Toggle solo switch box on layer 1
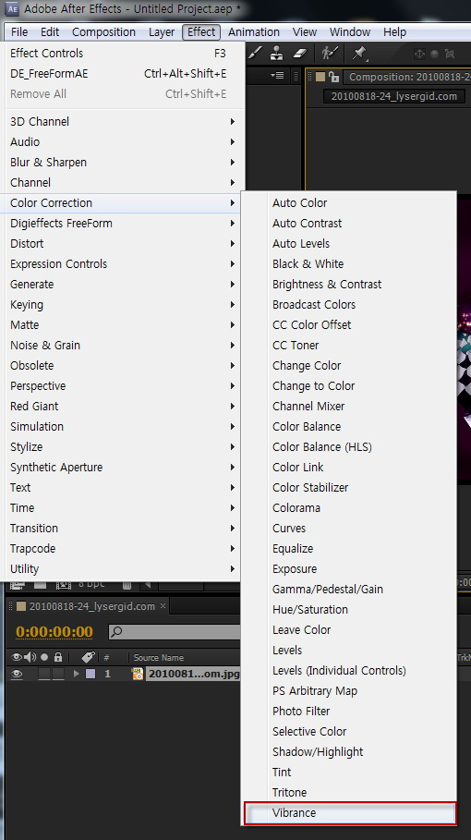Image resolution: width=471 pixels, height=840 pixels. click(x=44, y=674)
